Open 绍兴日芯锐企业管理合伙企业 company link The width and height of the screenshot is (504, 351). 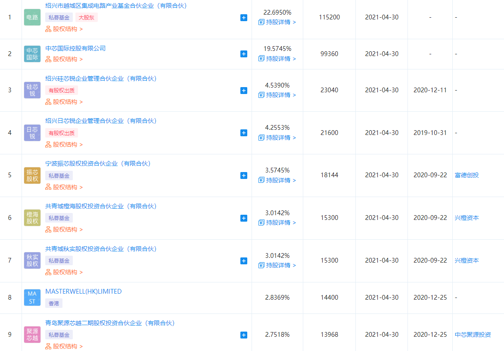(101, 121)
